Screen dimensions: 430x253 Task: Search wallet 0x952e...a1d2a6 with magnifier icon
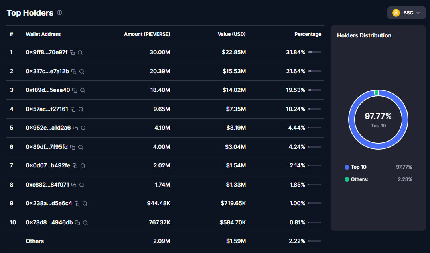point(83,128)
